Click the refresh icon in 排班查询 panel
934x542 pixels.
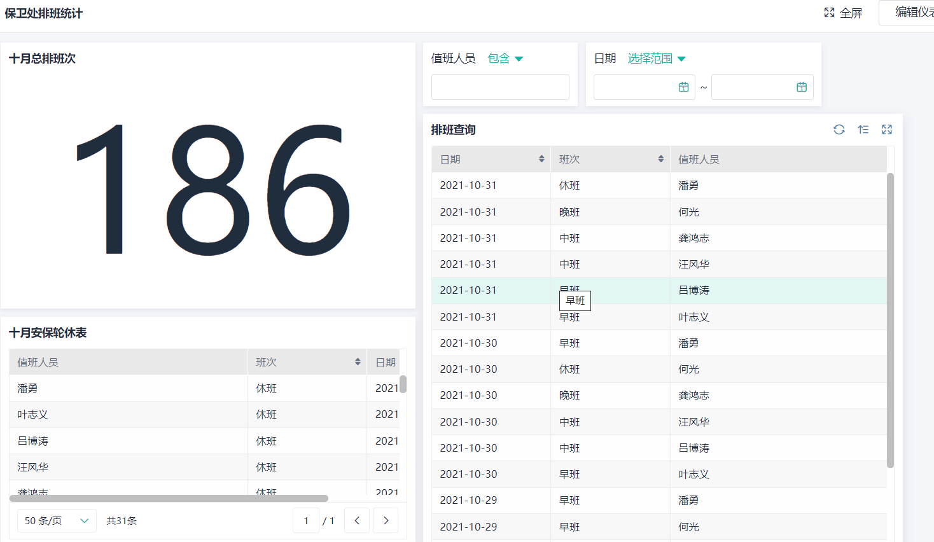[839, 130]
